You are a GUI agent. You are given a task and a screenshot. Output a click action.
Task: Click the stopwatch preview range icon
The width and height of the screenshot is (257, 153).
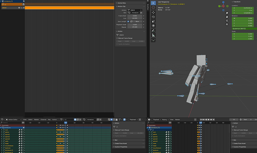241,120
